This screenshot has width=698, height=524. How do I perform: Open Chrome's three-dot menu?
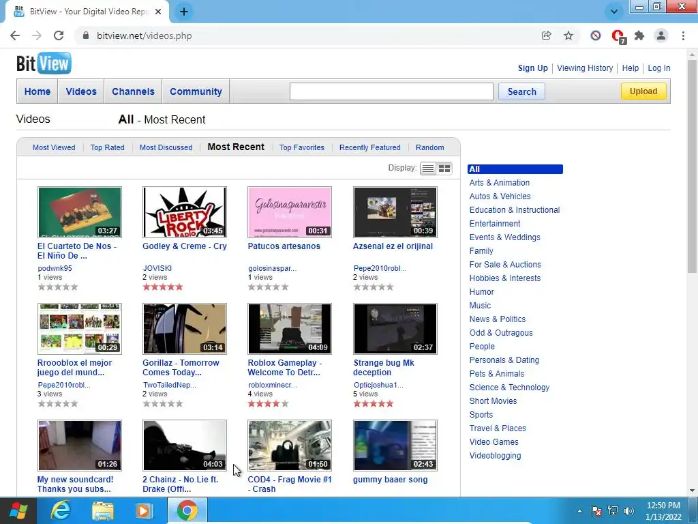tap(683, 35)
